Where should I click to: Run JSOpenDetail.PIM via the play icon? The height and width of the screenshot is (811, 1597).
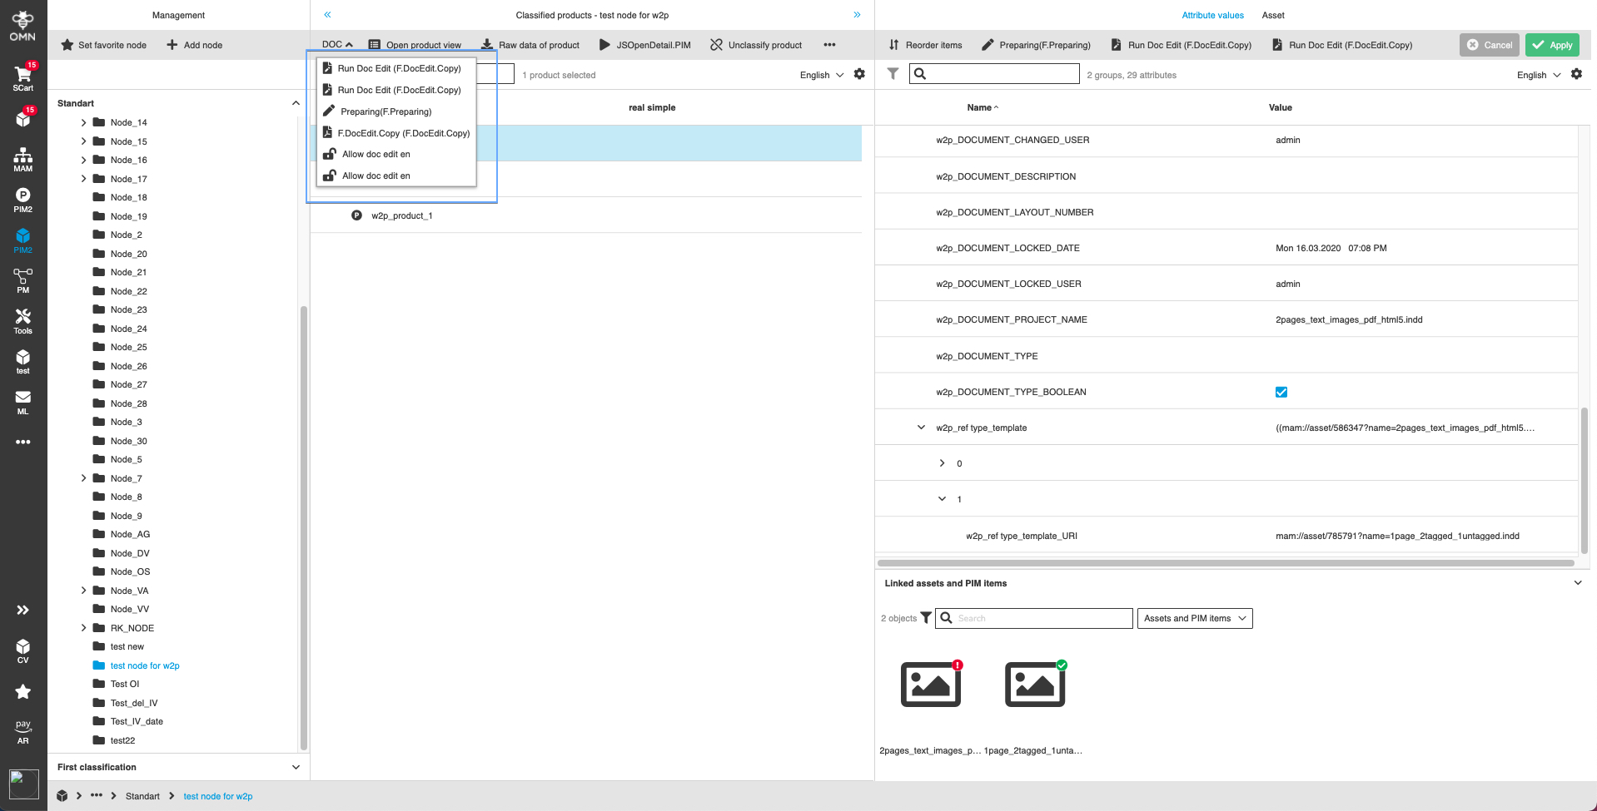[x=604, y=45]
